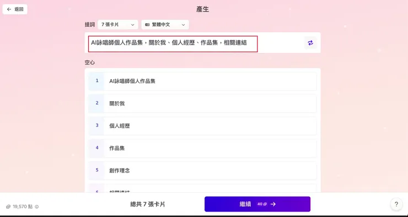This screenshot has height=217, width=408.
Task: Click the 繼續 continue button
Action: pyautogui.click(x=257, y=204)
